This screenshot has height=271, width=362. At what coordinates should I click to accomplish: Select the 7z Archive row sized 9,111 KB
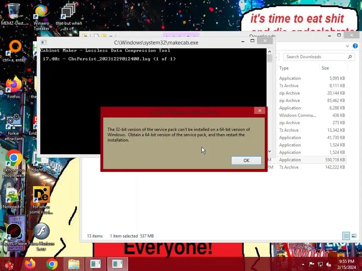[312, 86]
